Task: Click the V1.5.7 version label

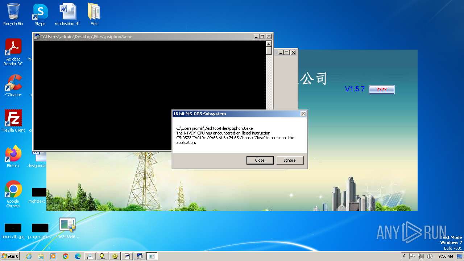Action: (355, 89)
